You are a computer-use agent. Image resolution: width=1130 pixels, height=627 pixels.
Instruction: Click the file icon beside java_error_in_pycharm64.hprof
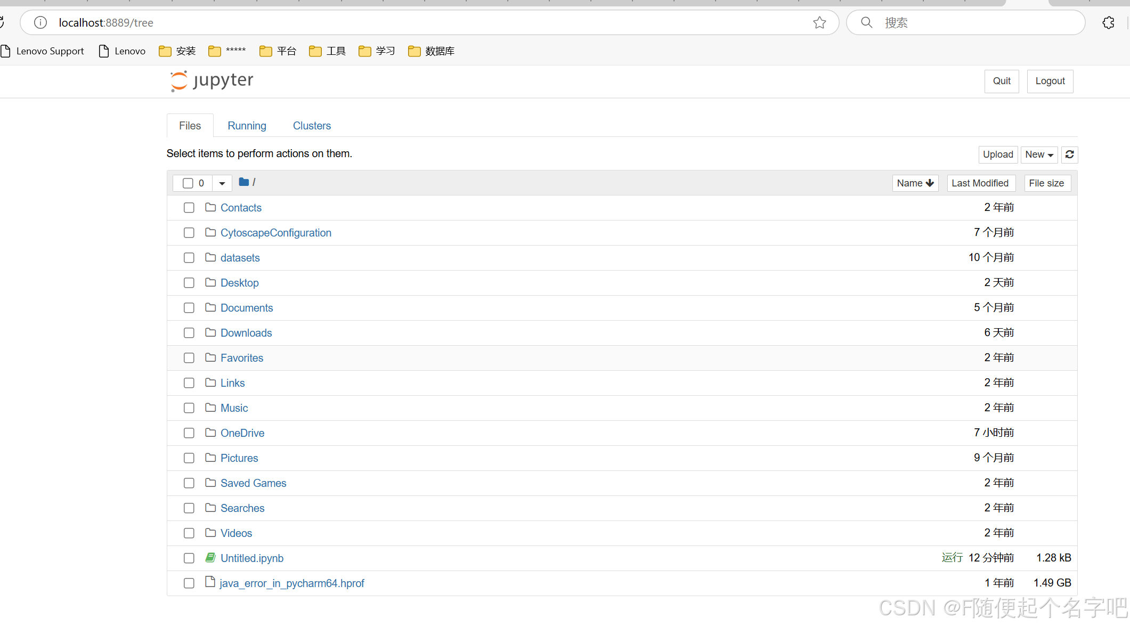tap(210, 582)
